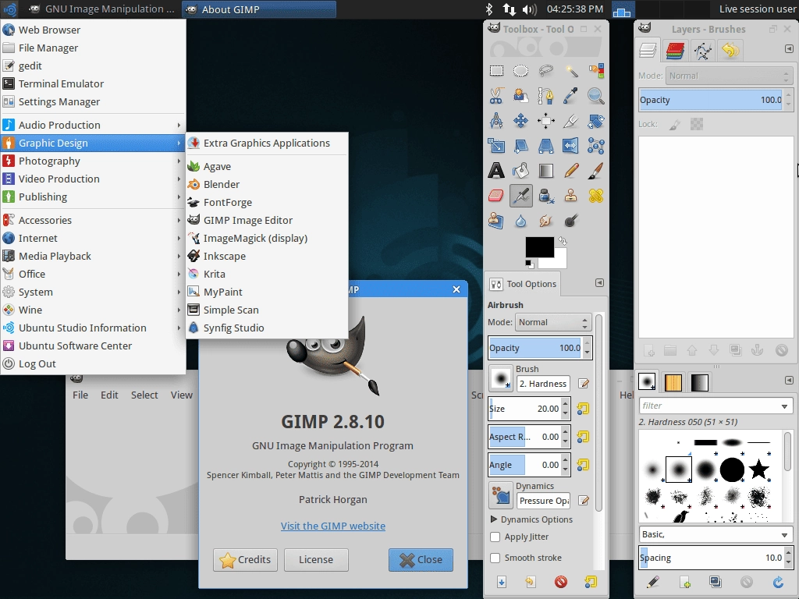Launch Blender from the menu
Screen dimensions: 799x599
(x=267, y=184)
